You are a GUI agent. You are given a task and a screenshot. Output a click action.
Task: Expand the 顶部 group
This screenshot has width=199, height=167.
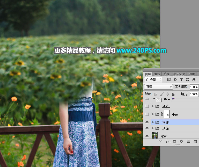153,122
